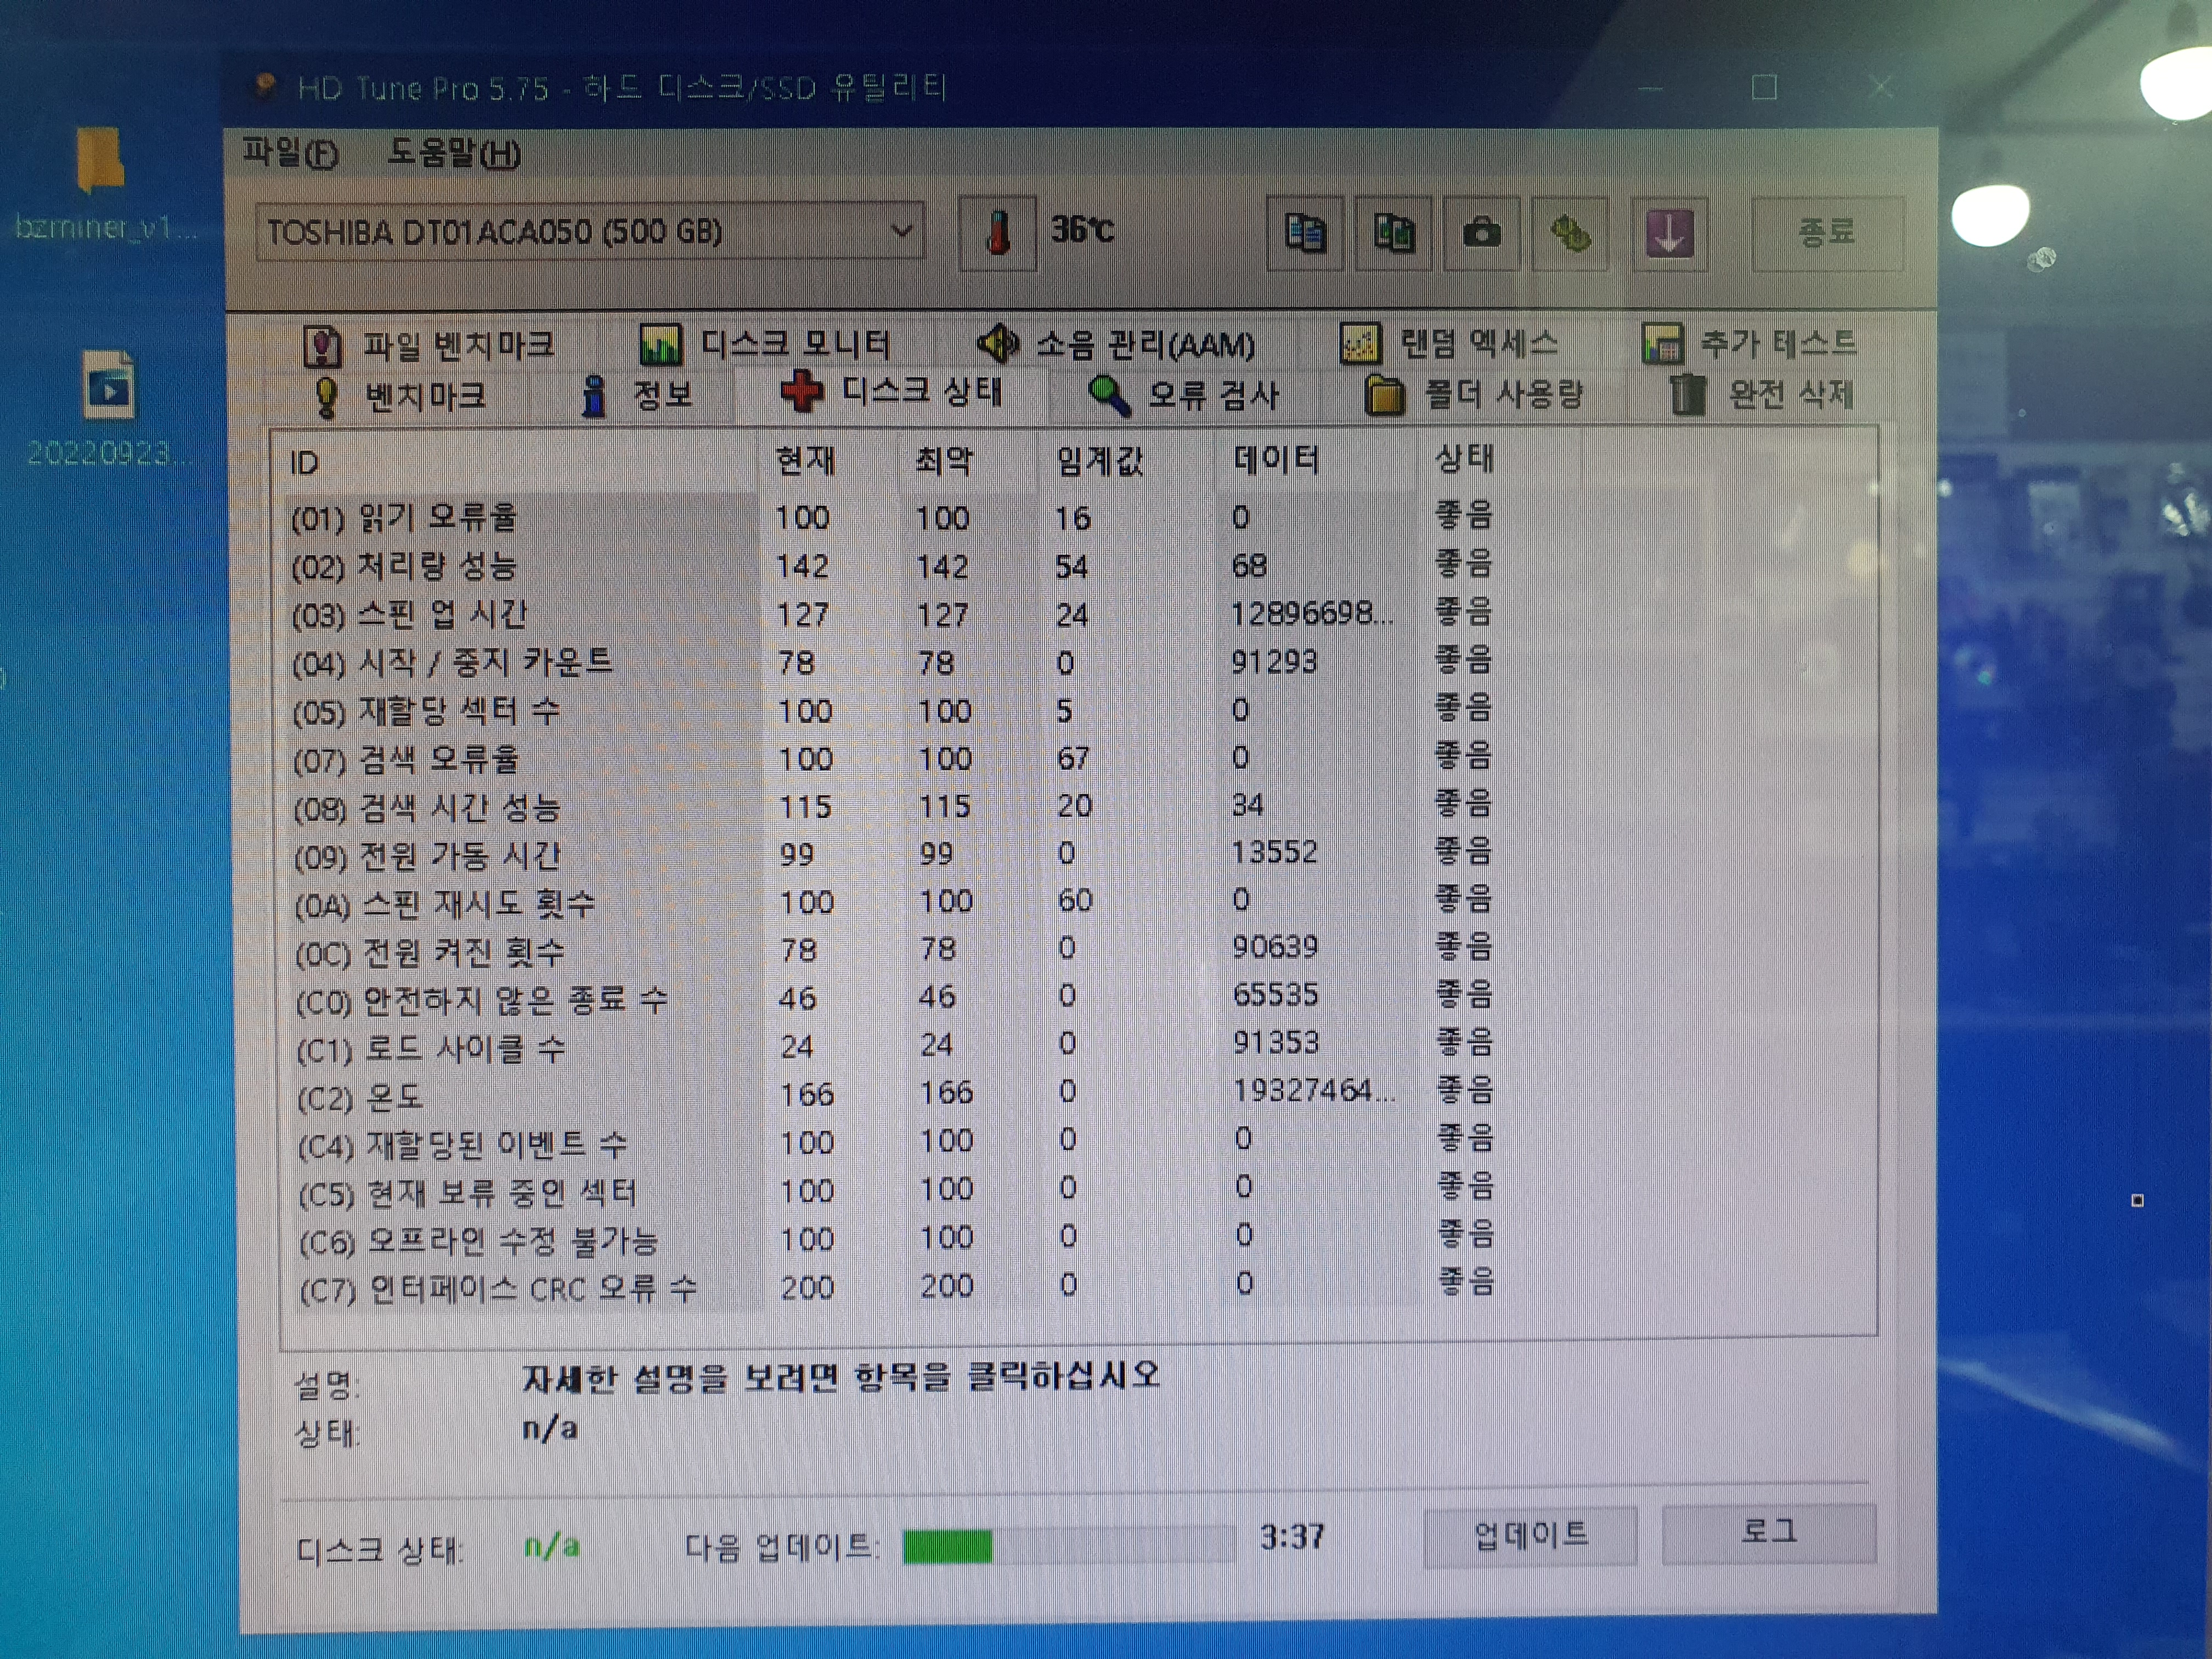Switch to the 완전 삭제 tab
This screenshot has width=2212, height=1659.
(1763, 394)
